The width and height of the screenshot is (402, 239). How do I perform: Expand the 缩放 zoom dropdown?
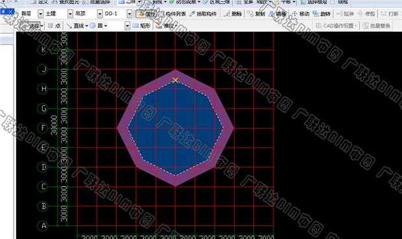tap(270, 2)
